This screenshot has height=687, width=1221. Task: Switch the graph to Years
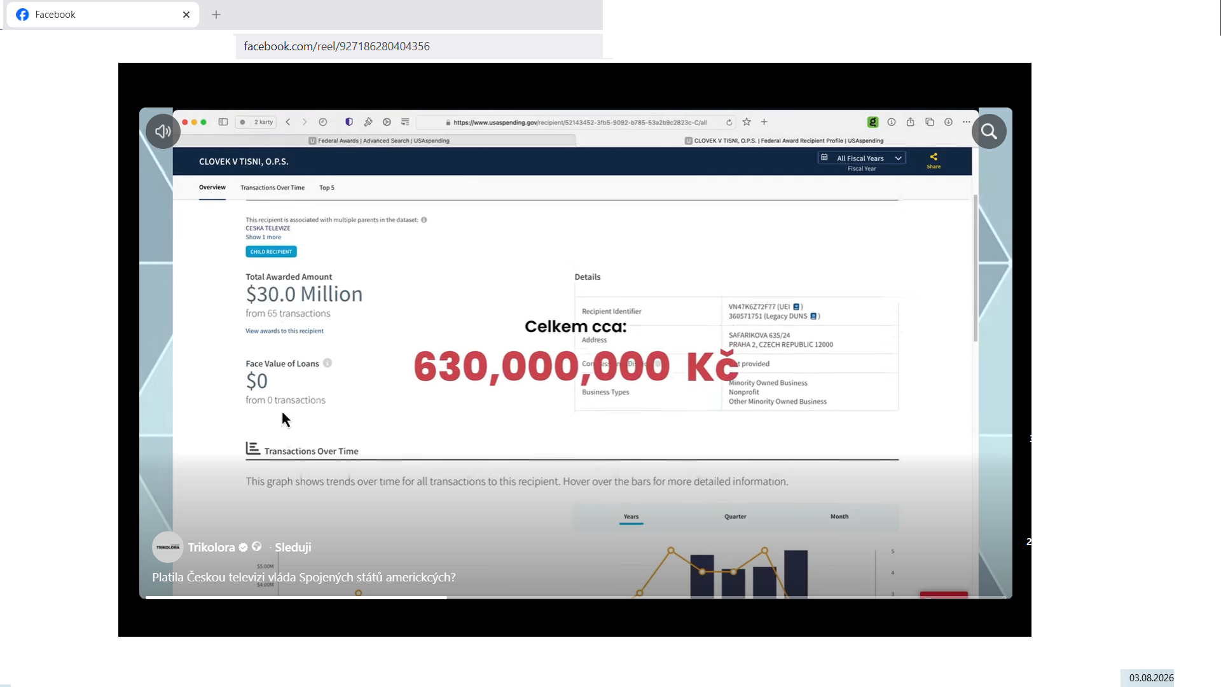(x=631, y=517)
